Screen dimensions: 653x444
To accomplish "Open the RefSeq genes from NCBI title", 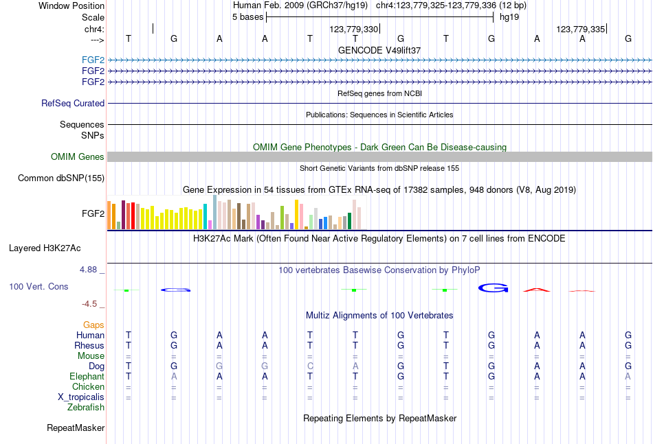I will (x=379, y=93).
